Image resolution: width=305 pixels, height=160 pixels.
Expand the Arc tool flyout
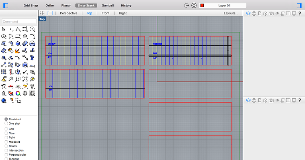coord(11,36)
